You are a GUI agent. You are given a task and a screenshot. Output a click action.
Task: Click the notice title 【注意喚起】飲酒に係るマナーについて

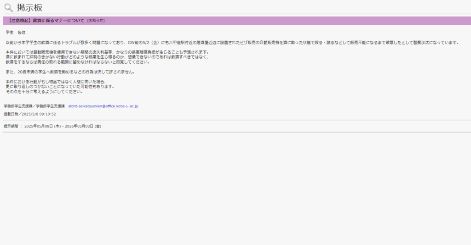(46, 21)
